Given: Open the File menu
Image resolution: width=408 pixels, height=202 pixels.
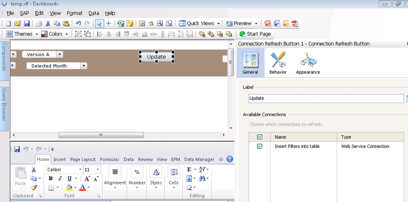Looking at the screenshot, I should click(10, 13).
